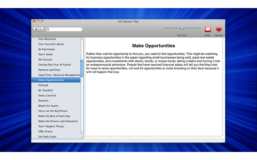Click the sidebar scroll down arrow

click(82, 137)
